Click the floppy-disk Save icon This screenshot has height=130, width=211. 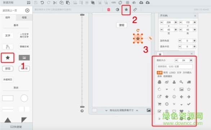click(36, 3)
